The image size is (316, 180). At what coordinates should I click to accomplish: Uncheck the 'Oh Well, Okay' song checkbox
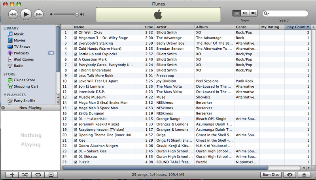[76, 32]
